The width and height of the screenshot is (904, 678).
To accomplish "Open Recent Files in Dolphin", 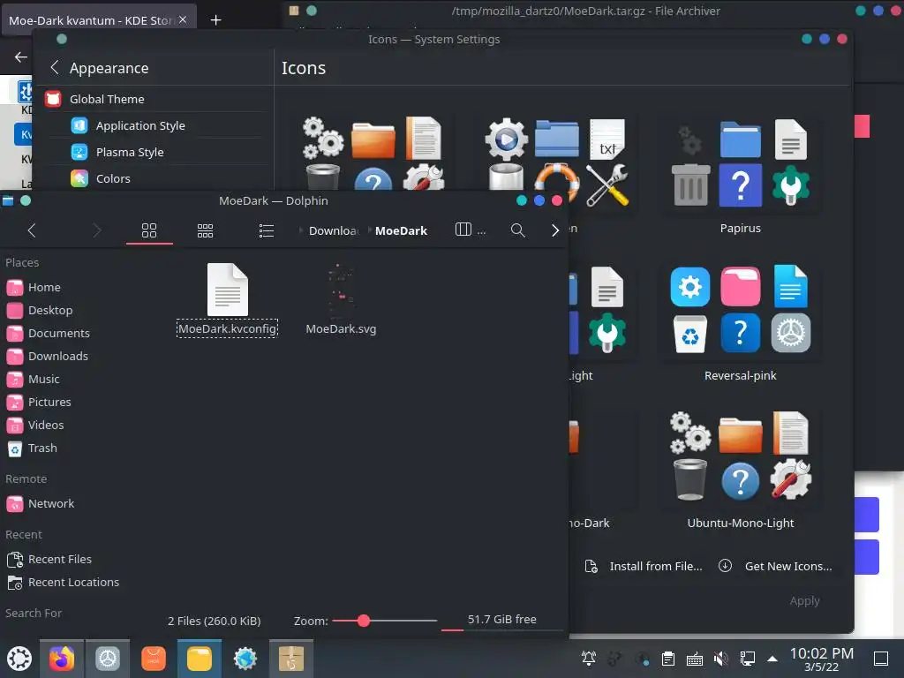I will pyautogui.click(x=59, y=559).
